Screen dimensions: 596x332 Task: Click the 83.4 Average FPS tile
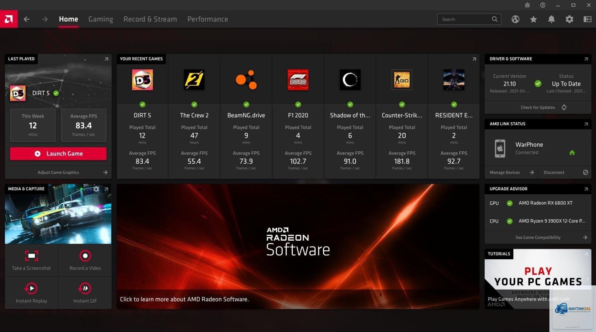coord(83,125)
